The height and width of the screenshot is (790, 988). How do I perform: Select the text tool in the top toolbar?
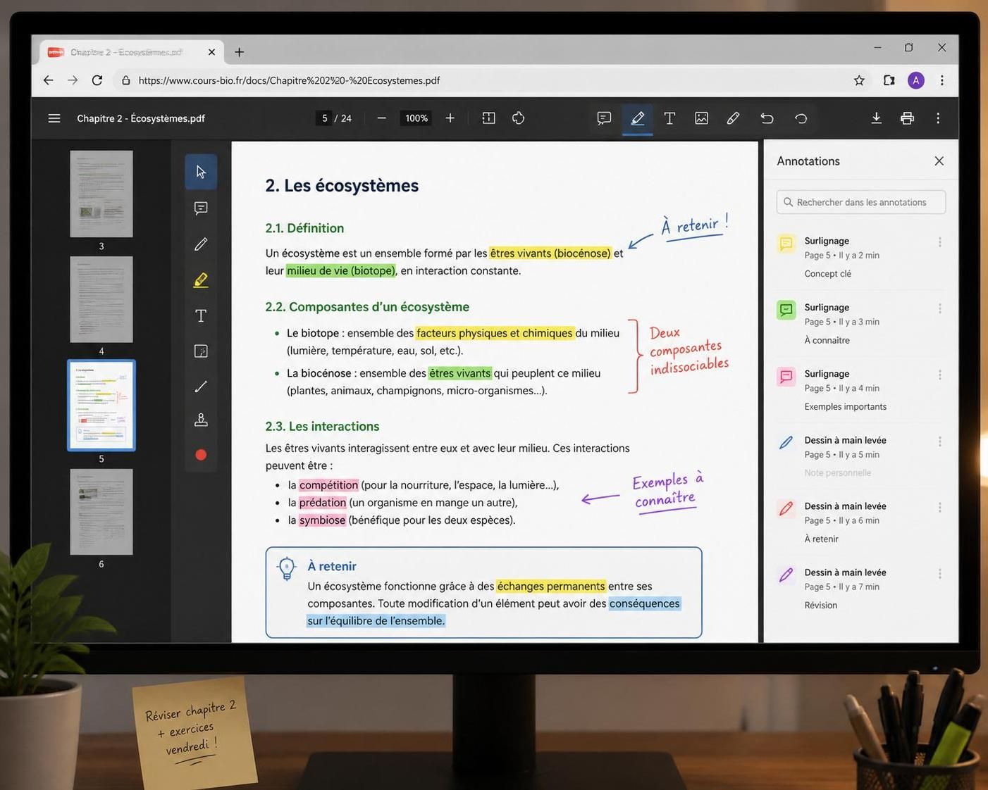(x=669, y=118)
